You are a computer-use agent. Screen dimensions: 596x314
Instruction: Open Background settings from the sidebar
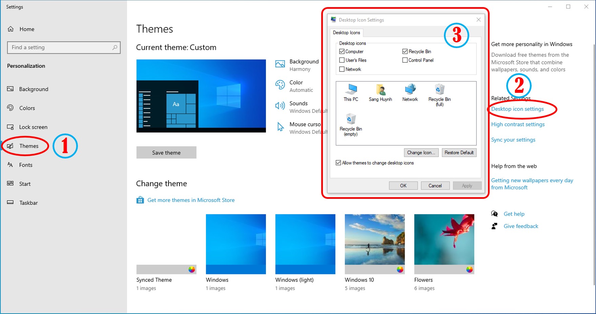pos(10,89)
